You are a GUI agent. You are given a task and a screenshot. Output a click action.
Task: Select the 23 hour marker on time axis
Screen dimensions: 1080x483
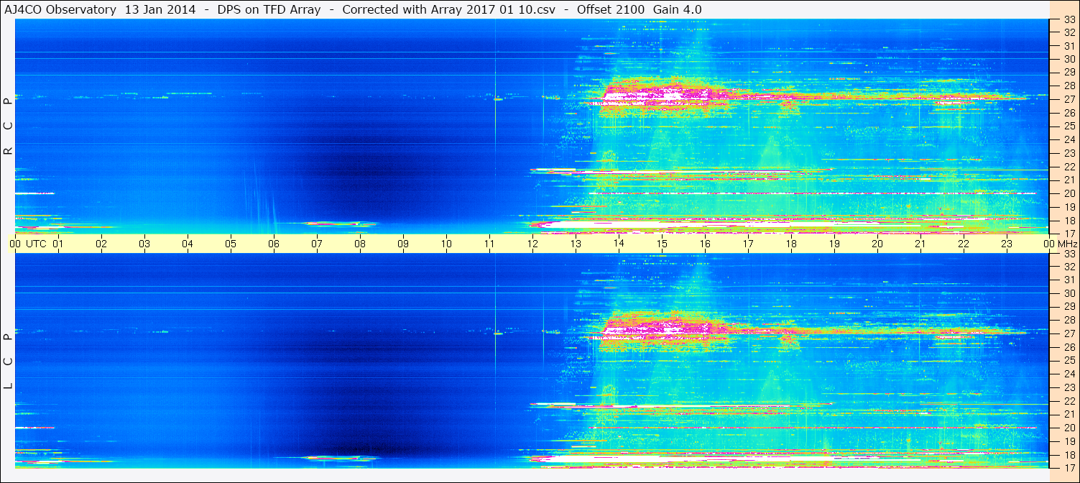coord(1007,244)
